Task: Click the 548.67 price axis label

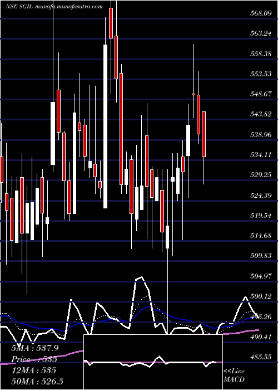Action: click(x=260, y=94)
